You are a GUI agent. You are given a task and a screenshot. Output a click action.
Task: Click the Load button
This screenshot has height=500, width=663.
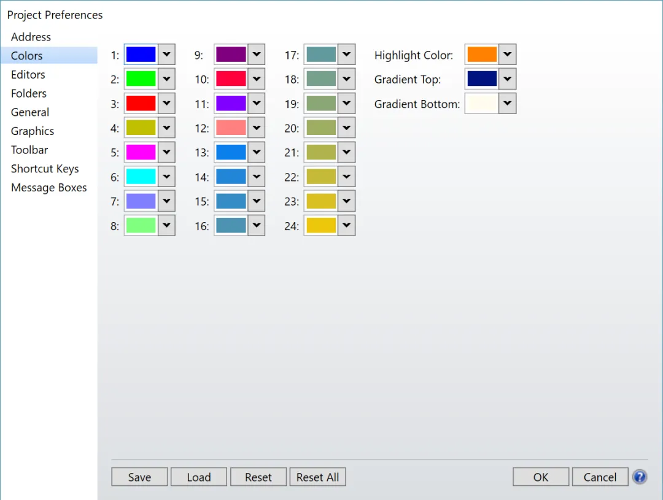pyautogui.click(x=199, y=477)
